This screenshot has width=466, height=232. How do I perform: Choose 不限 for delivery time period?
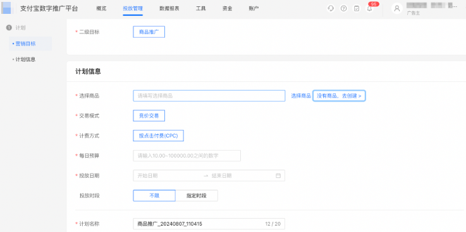click(x=154, y=195)
